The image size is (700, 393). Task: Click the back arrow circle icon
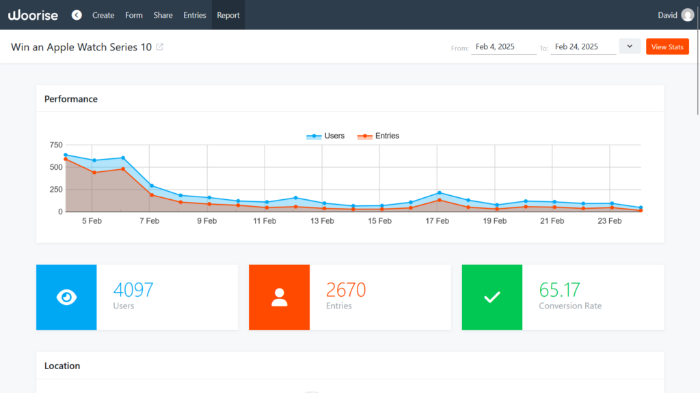77,15
